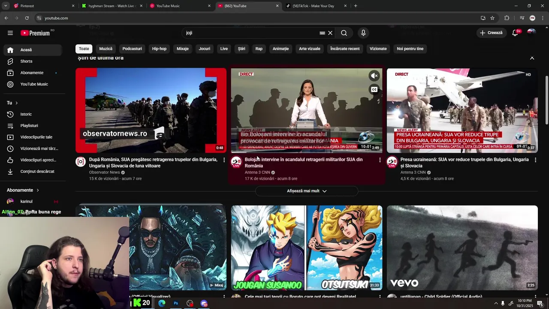Open options for Presa ucraineană video

pos(535,160)
